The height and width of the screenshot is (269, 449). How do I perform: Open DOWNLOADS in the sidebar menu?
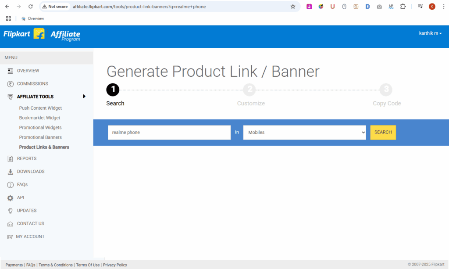tap(31, 171)
